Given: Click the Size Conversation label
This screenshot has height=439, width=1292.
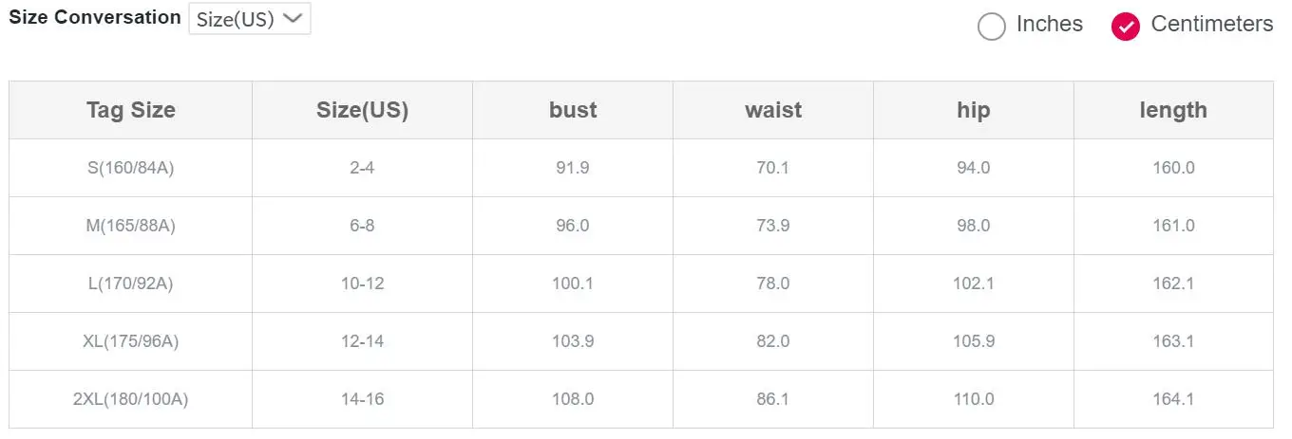Looking at the screenshot, I should tap(95, 17).
